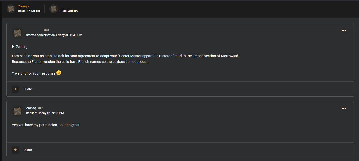Image resolution: width=359 pixels, height=161 pixels.
Task: Open the Zariaq name dropdown in the header
Action: click(x=24, y=6)
